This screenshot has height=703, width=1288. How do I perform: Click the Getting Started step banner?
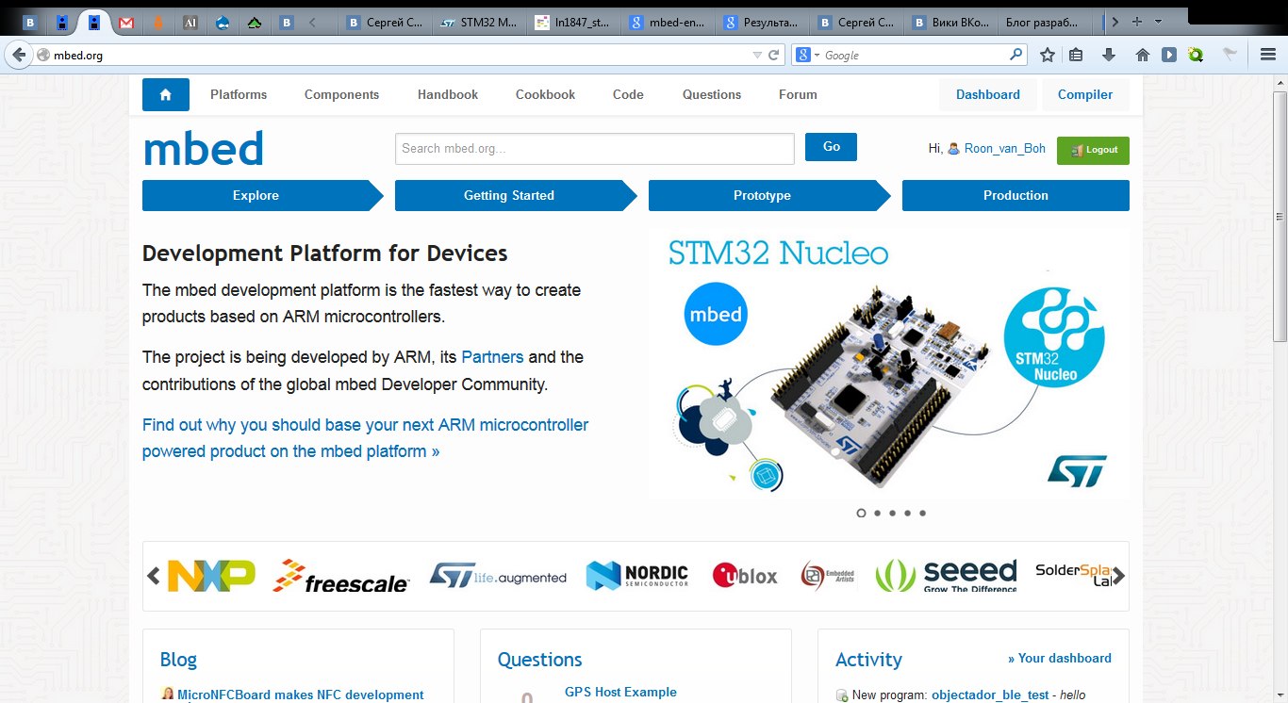(x=516, y=195)
